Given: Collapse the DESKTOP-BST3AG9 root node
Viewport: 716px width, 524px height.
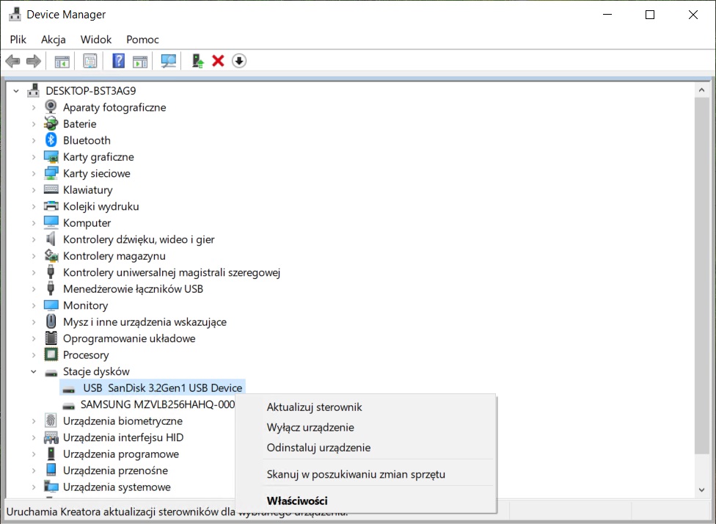Looking at the screenshot, I should click(16, 91).
